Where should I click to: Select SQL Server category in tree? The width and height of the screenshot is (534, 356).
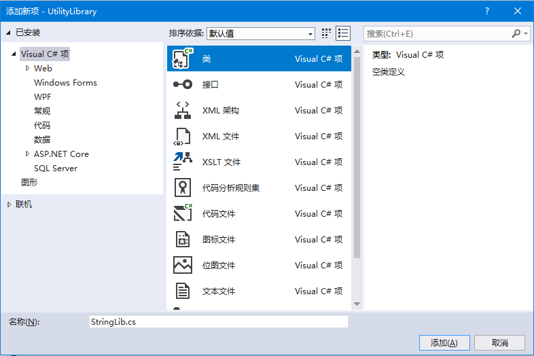pyautogui.click(x=56, y=168)
